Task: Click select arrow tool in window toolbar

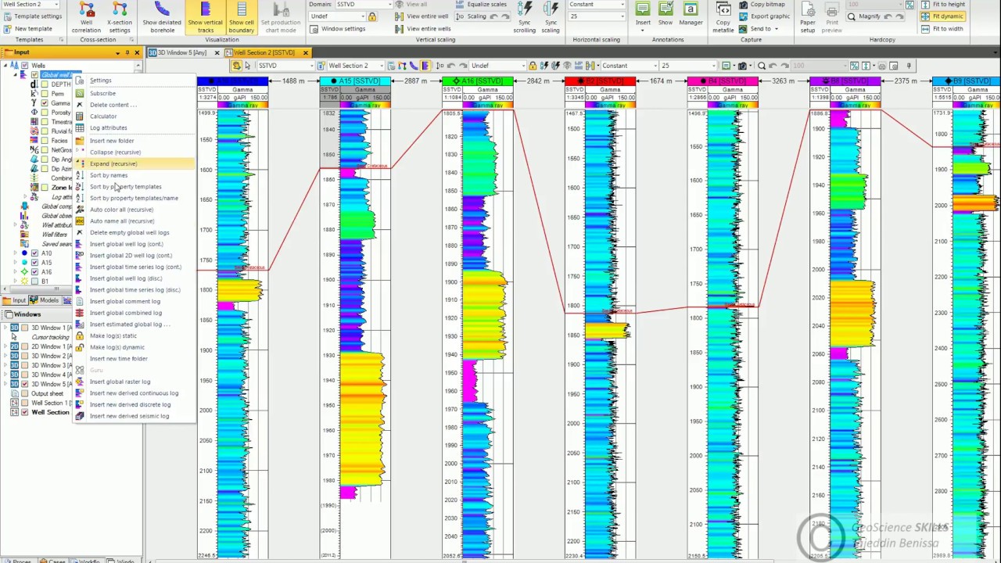Action: (247, 66)
